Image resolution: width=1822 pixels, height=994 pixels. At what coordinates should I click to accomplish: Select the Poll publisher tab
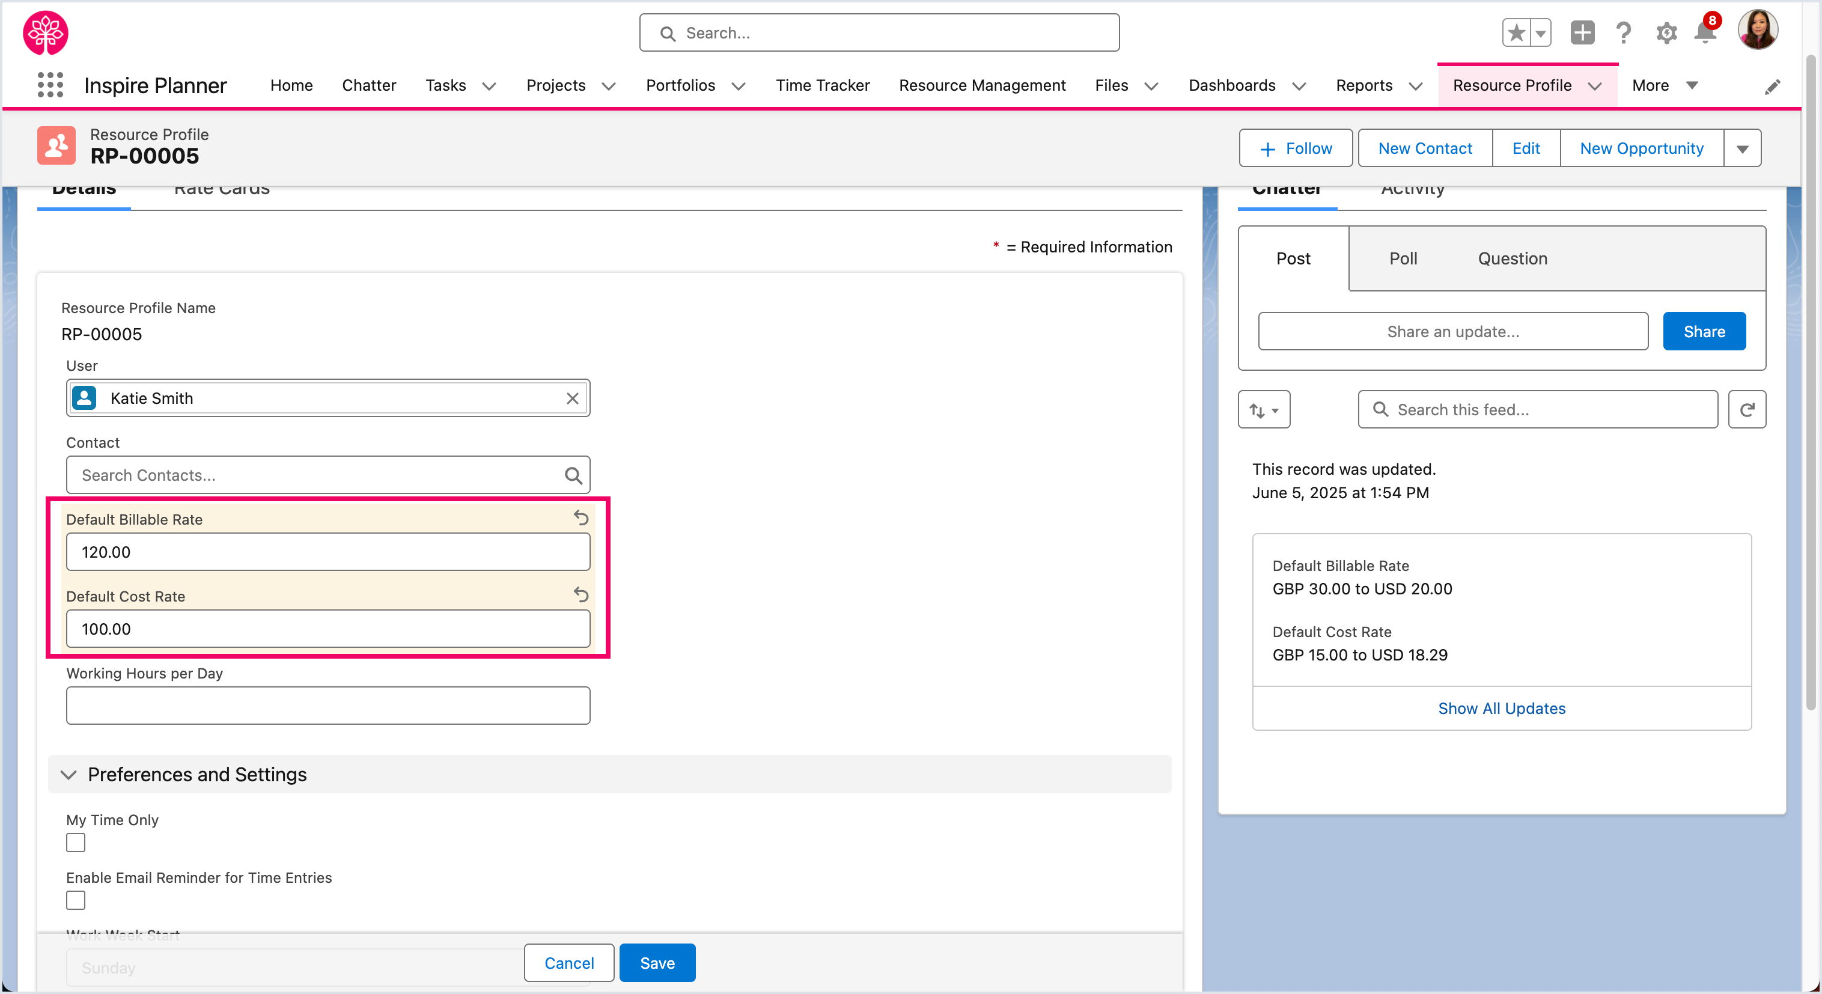coord(1403,258)
